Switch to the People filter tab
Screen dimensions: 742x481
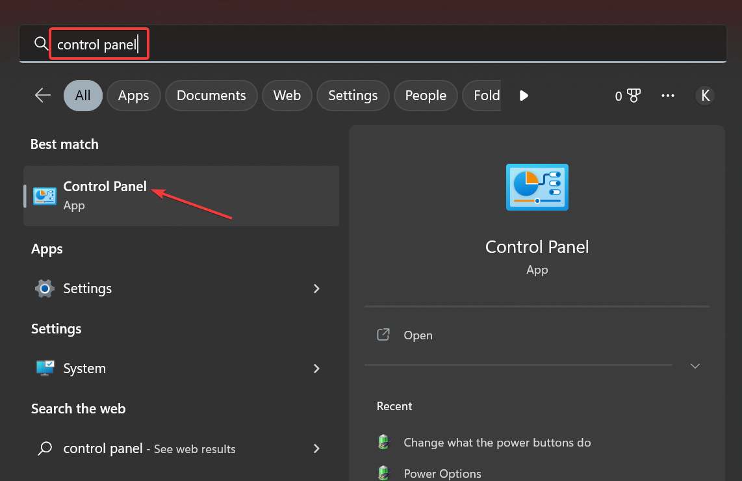[x=426, y=95]
